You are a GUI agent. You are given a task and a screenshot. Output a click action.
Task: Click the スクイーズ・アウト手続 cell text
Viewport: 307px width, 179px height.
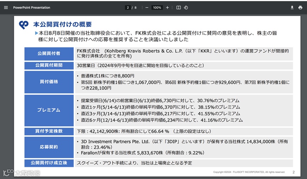134,163
